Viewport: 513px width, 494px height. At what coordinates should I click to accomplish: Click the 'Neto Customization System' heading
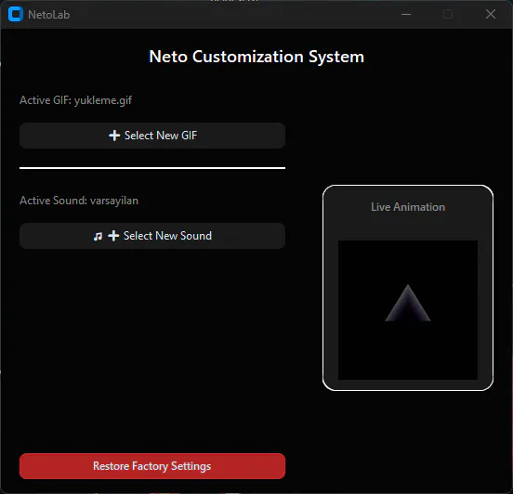[256, 57]
